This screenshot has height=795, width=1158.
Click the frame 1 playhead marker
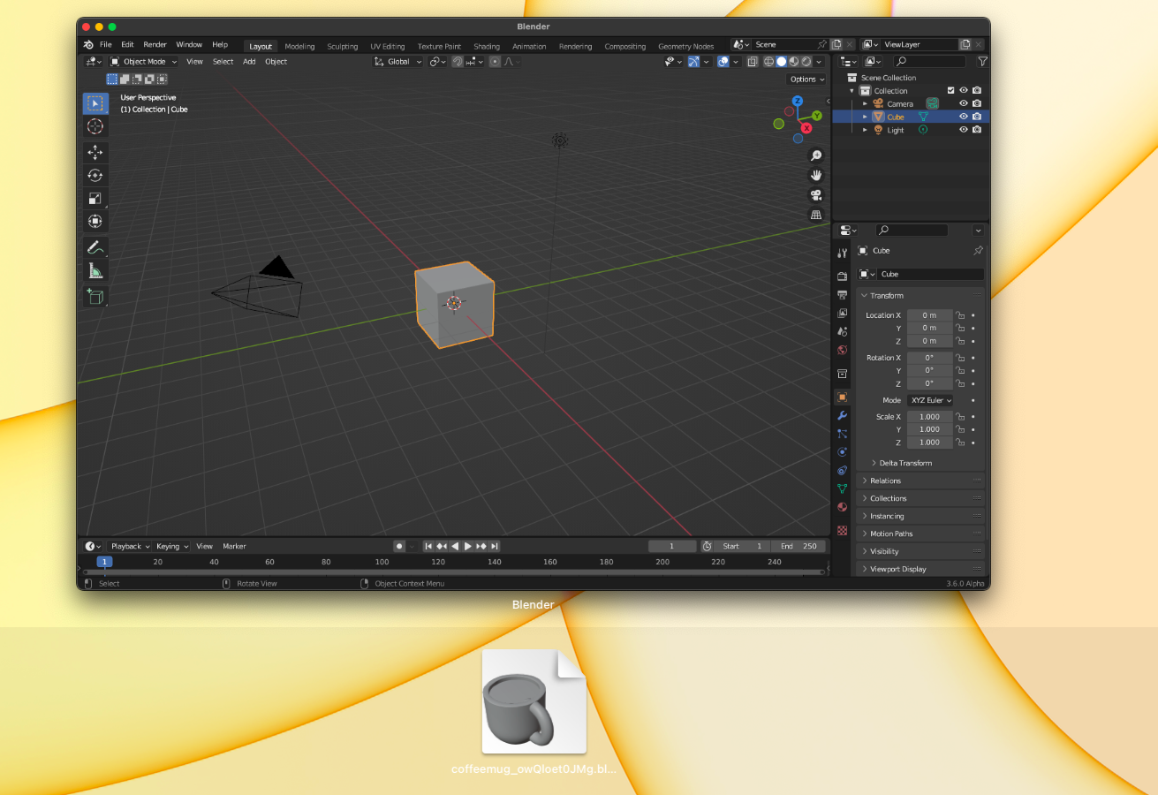pyautogui.click(x=104, y=562)
